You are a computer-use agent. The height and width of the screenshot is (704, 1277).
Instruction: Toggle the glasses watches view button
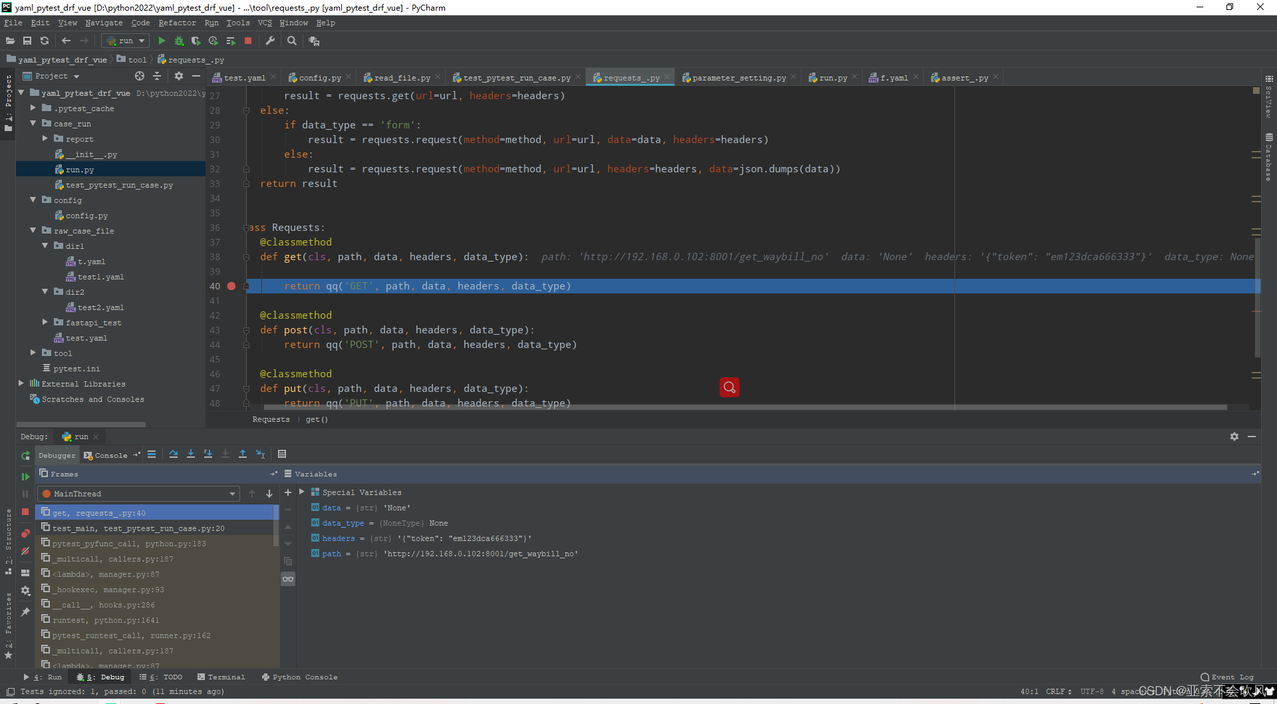(x=288, y=579)
